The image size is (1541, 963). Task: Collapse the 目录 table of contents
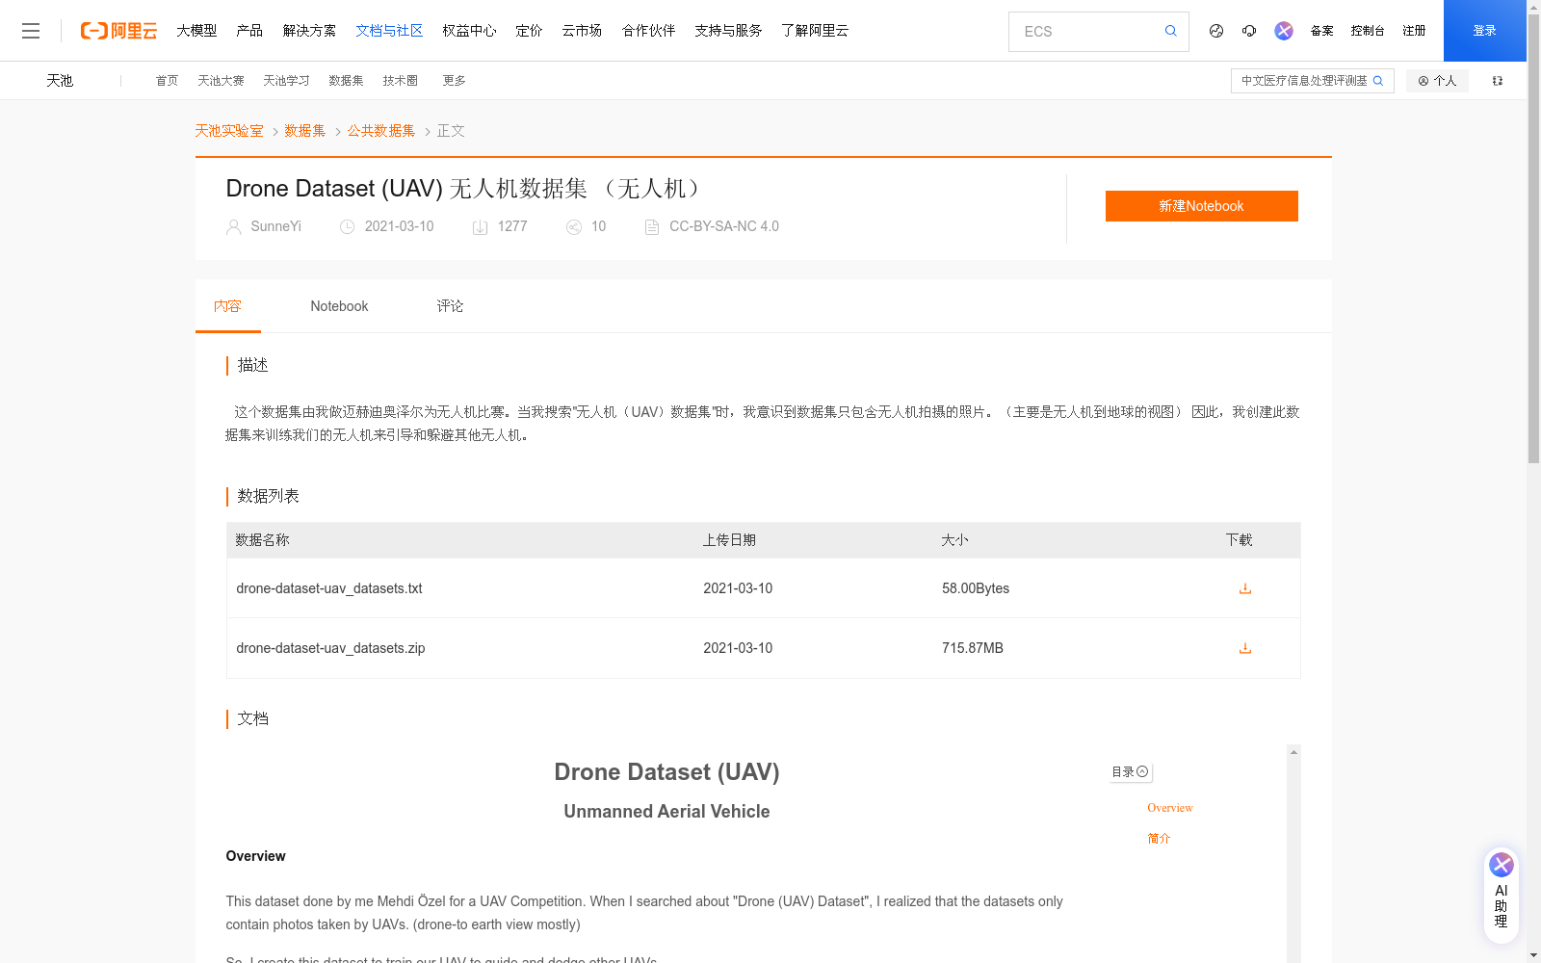click(1130, 772)
